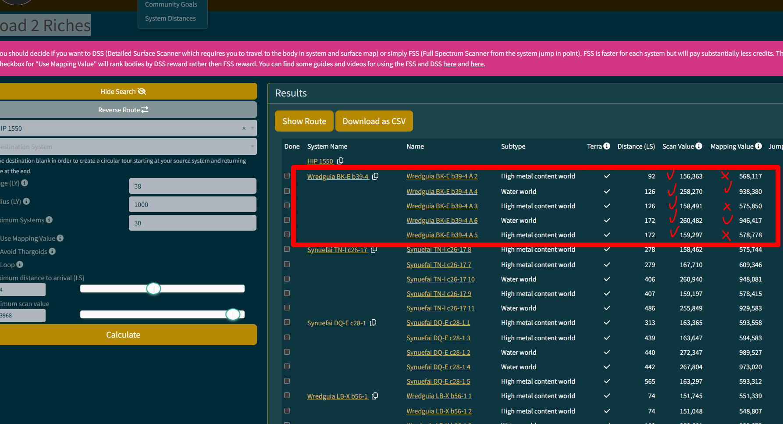Screen dimensions: 783x424
Task: Click the Subtype column header
Action: (x=513, y=146)
